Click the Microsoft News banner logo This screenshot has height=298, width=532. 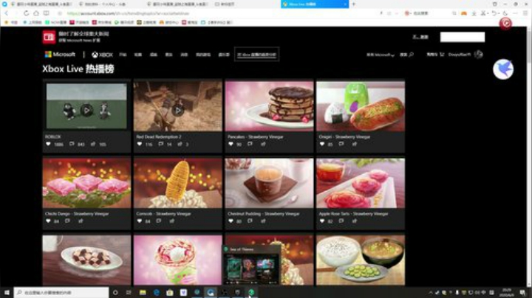[49, 37]
